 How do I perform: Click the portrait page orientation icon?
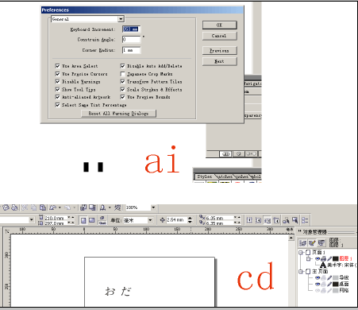[x=83, y=220]
